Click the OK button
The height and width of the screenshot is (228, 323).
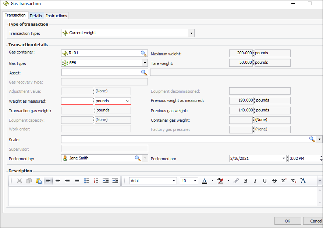287,221
